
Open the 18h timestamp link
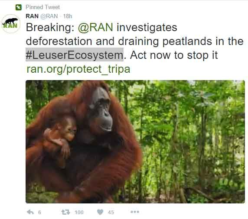coord(68,16)
